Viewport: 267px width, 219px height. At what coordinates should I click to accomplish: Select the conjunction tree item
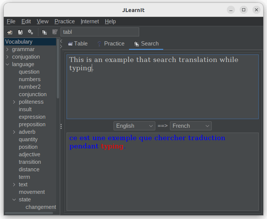pos(33,94)
